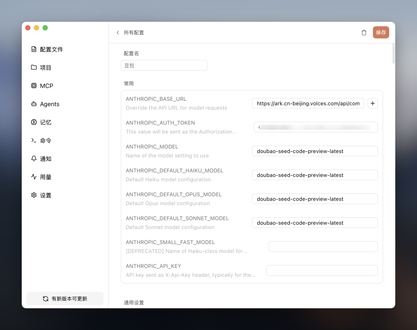This screenshot has width=417, height=330.
Task: Click the 记忆 brain icon
Action: click(34, 122)
